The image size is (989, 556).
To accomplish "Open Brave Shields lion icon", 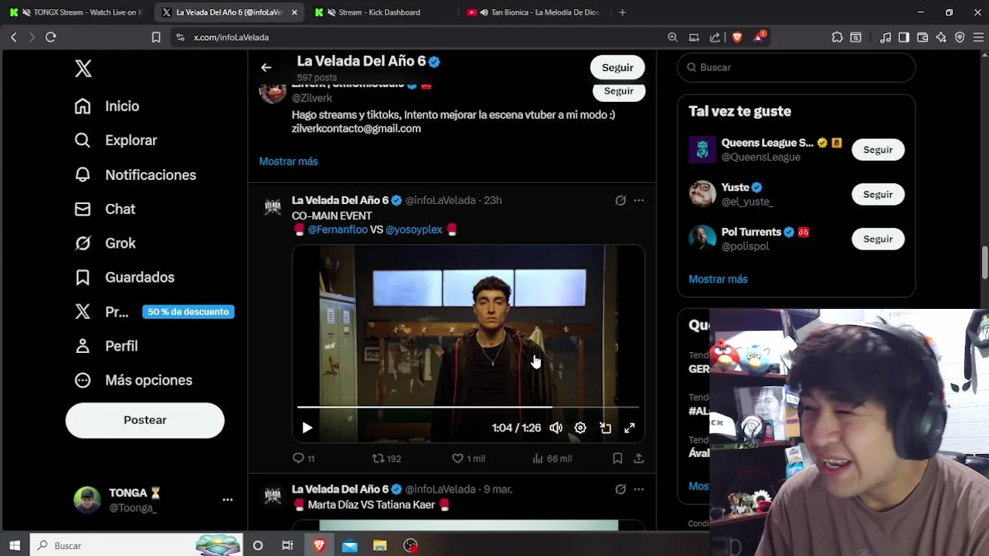I will point(737,37).
